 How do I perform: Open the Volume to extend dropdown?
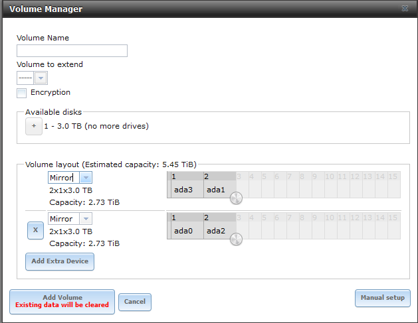click(40, 78)
